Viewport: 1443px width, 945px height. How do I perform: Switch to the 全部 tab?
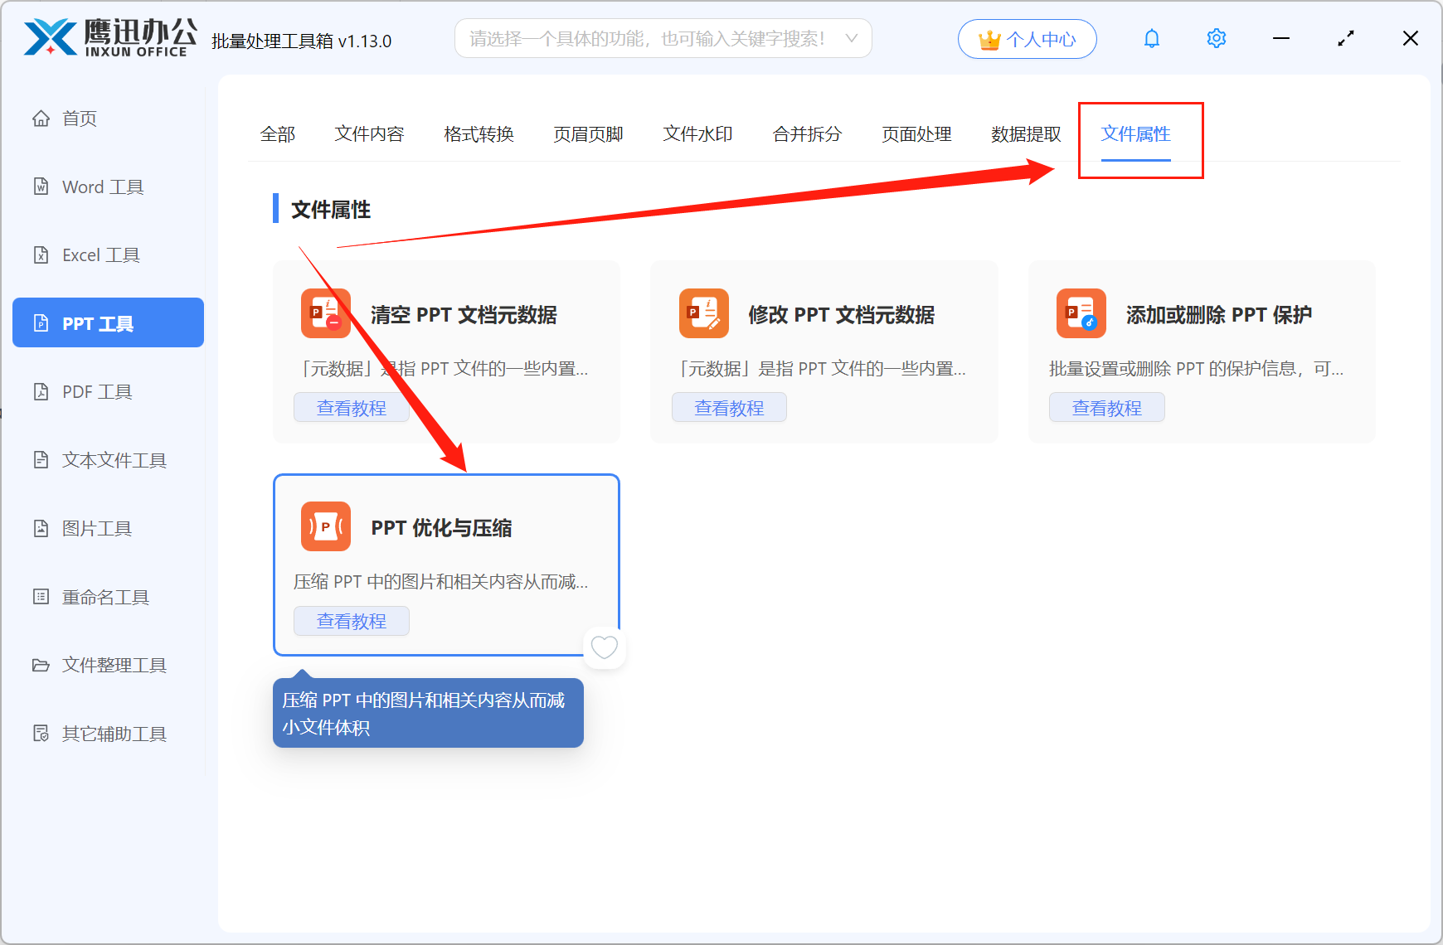click(x=278, y=134)
